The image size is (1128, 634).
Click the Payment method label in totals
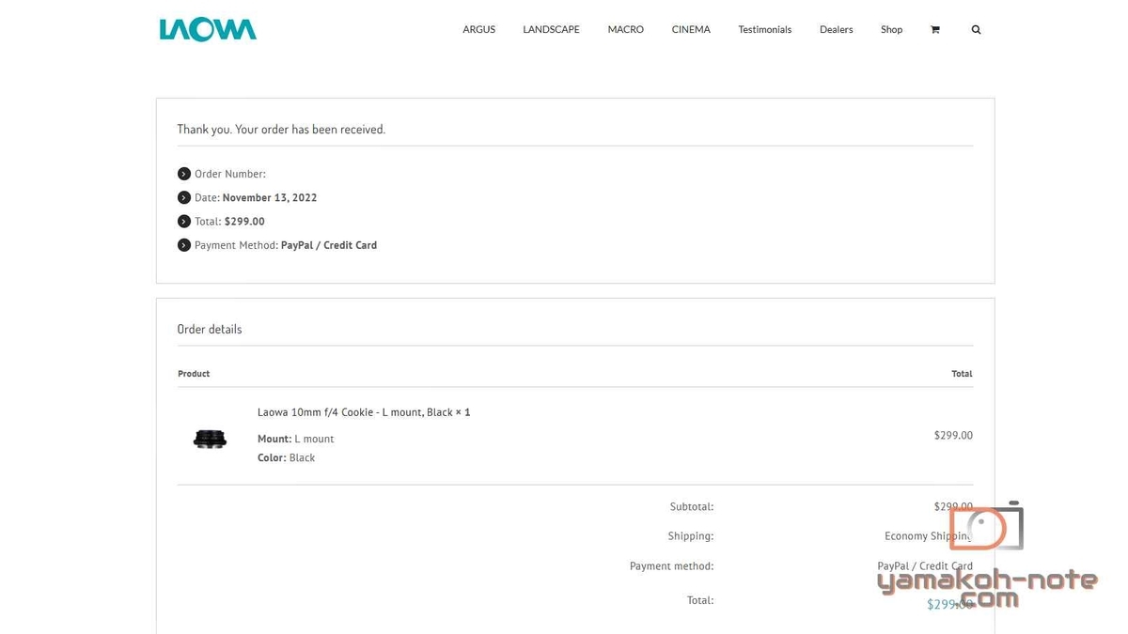click(671, 566)
